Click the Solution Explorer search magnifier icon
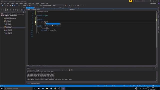Viewport: 160px width, 90px height. (x=24, y=12)
